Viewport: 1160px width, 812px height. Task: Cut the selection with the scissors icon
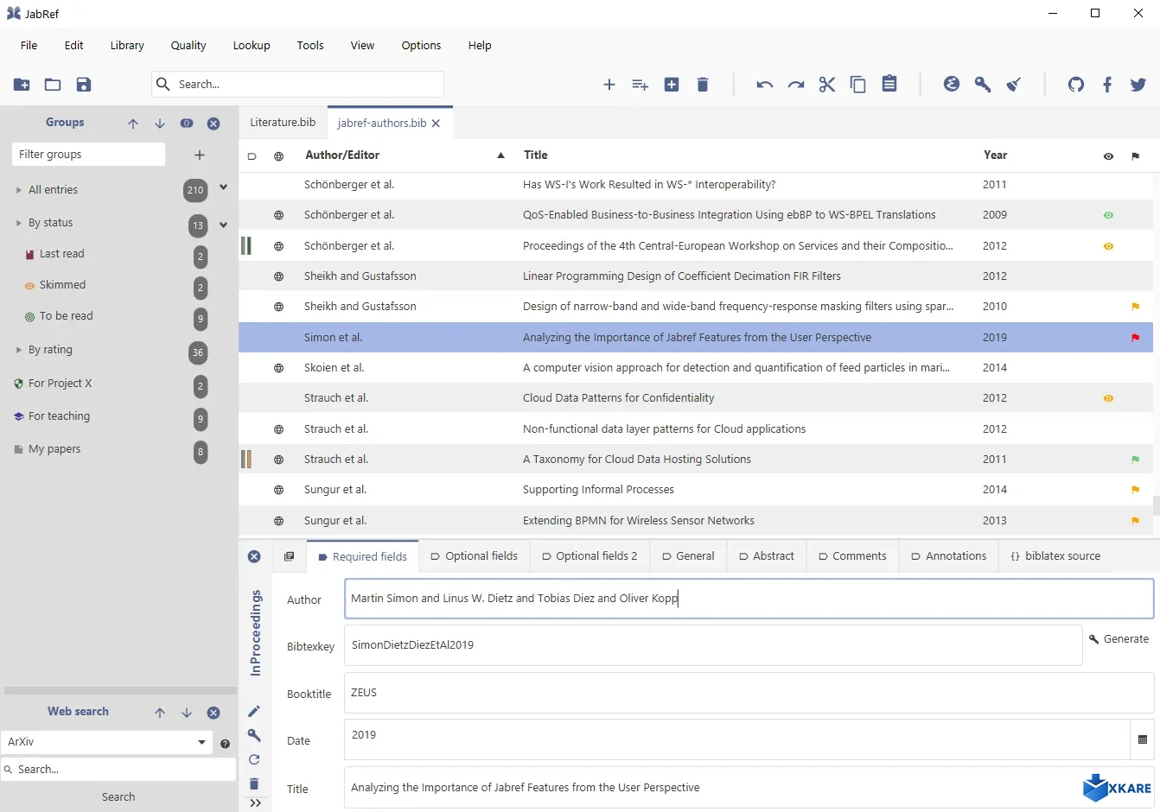[x=827, y=85]
